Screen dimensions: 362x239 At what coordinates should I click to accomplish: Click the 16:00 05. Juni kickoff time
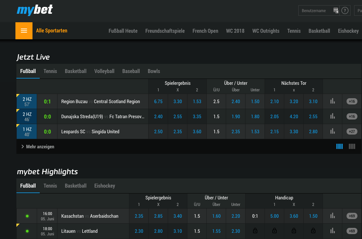tap(47, 216)
